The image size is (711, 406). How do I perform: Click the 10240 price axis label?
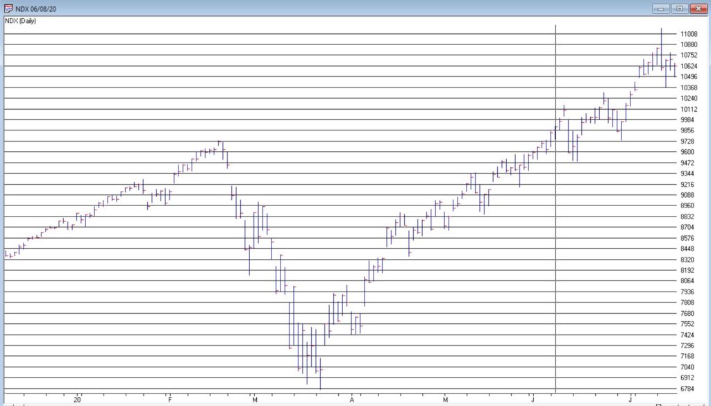pyautogui.click(x=689, y=99)
